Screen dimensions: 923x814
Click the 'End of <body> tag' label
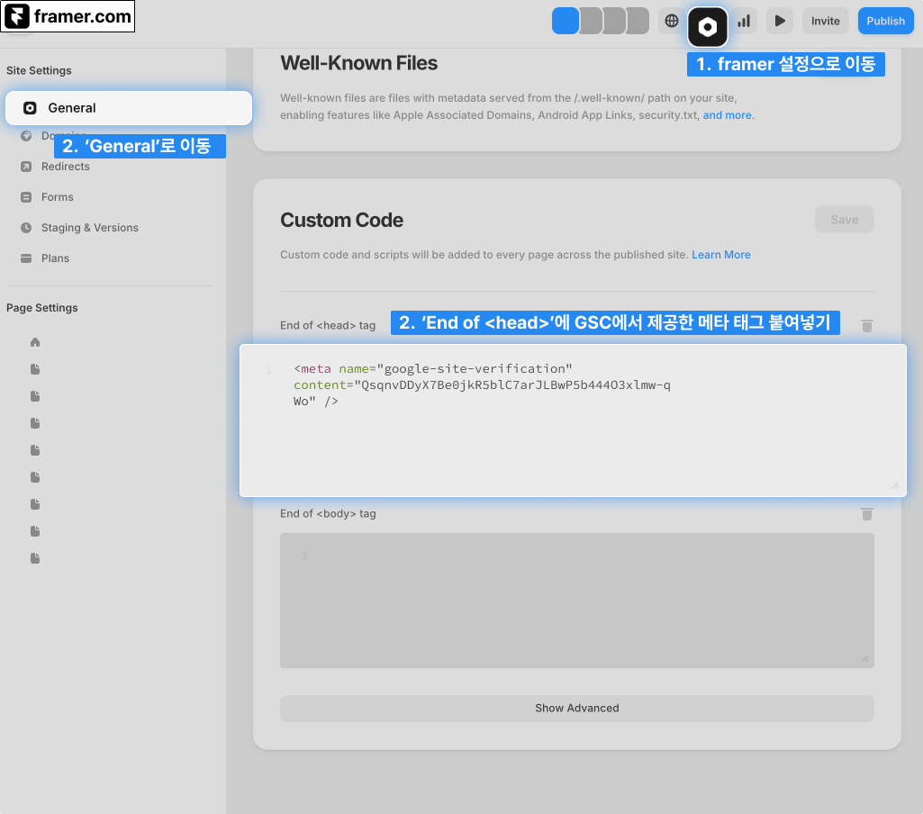tap(328, 514)
